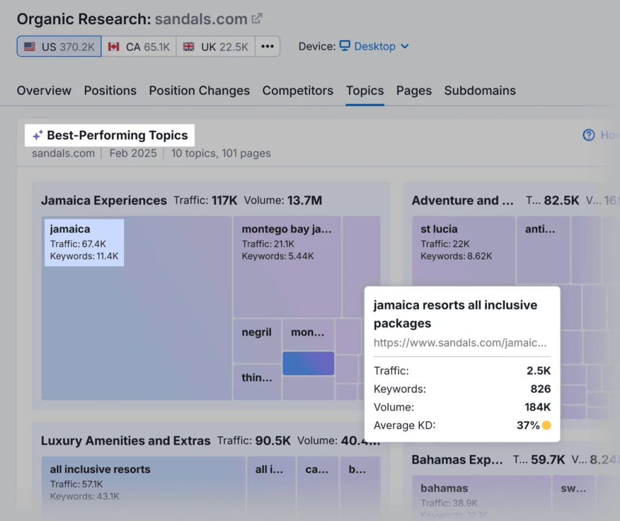Click the Best-Performing Topics sparkle icon
The height and width of the screenshot is (521, 620).
coord(38,136)
